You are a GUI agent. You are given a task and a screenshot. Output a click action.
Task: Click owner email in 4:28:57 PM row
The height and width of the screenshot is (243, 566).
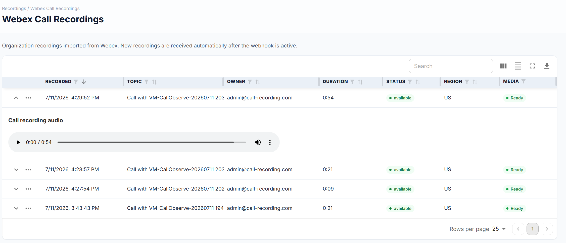click(260, 169)
